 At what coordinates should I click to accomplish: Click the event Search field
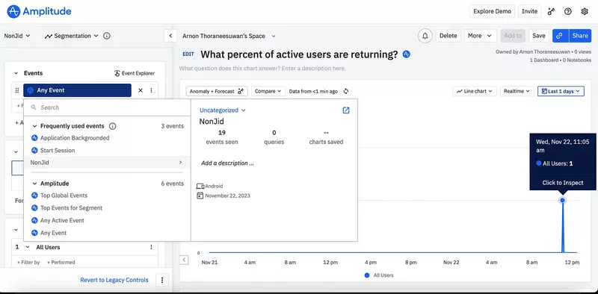click(107, 107)
